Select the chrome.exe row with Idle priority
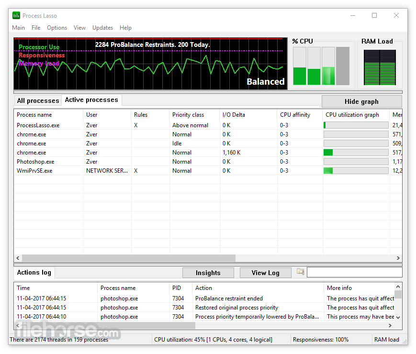Image resolution: width=416 pixels, height=354 pixels. pyautogui.click(x=208, y=144)
